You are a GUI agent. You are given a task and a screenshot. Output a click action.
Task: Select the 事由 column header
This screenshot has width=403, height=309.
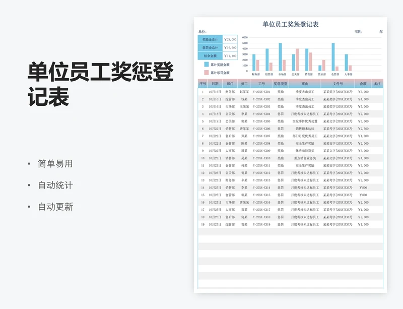tap(305, 84)
